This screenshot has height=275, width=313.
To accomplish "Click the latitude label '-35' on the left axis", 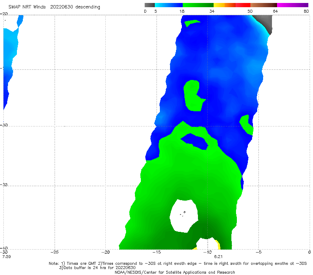I will pyautogui.click(x=4, y=185).
